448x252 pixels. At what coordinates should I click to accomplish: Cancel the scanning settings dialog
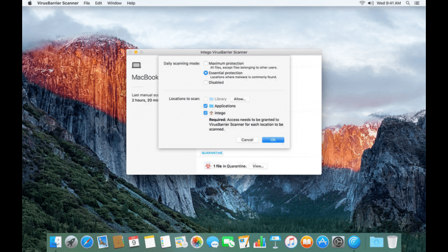[x=247, y=140]
